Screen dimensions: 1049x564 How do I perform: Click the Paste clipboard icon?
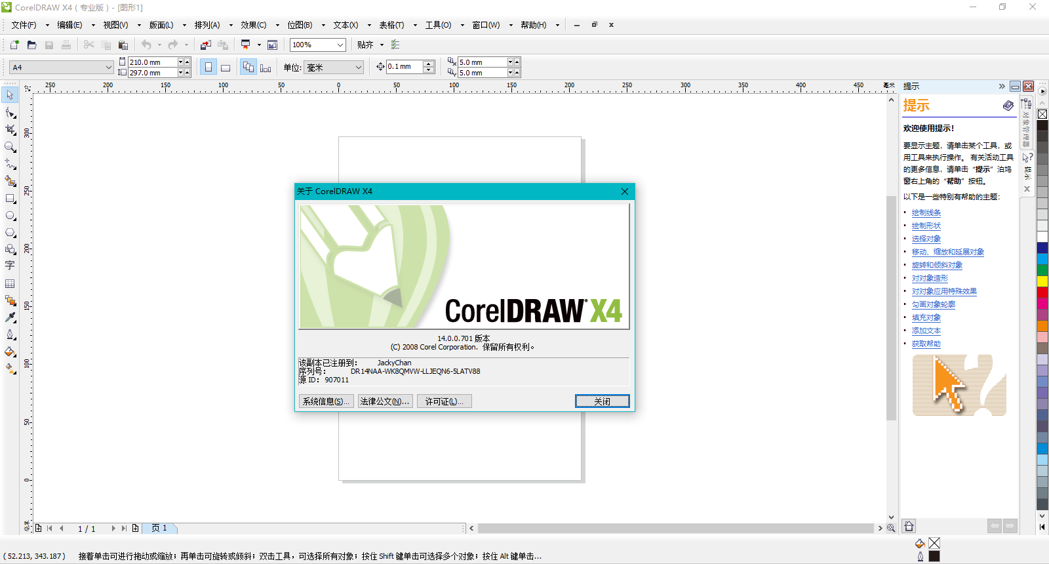click(123, 45)
